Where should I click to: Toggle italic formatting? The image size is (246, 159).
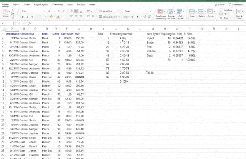click(x=27, y=17)
